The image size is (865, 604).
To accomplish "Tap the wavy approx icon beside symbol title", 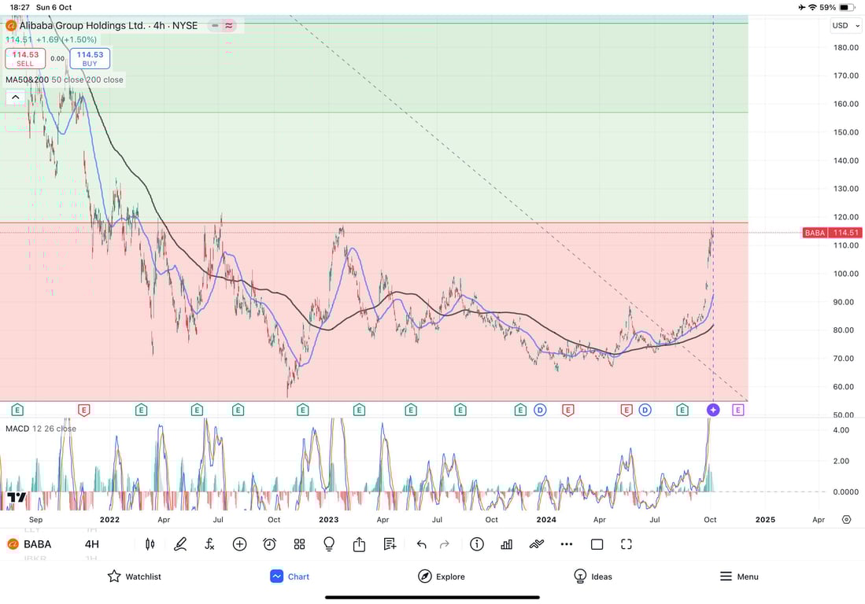I will tap(229, 25).
